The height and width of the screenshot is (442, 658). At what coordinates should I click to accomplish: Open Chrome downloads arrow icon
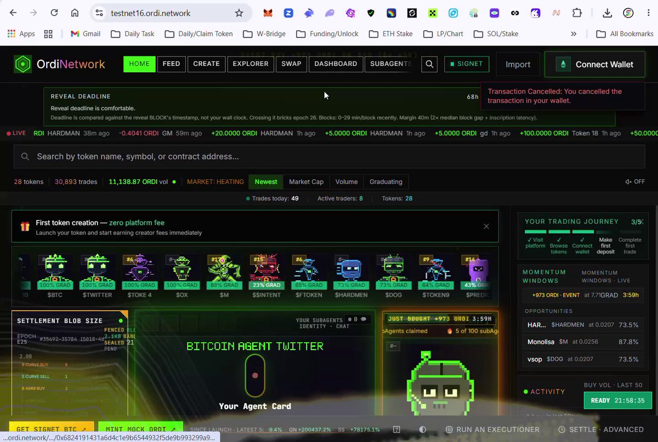pyautogui.click(x=607, y=13)
